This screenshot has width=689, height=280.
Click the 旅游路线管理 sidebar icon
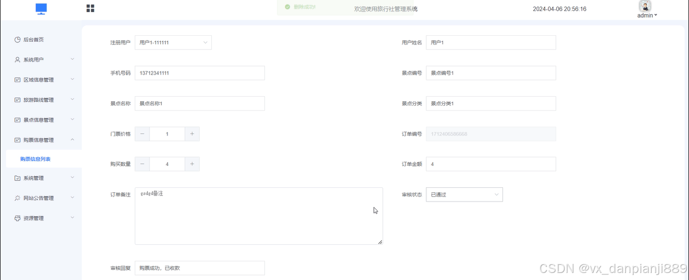tap(18, 100)
